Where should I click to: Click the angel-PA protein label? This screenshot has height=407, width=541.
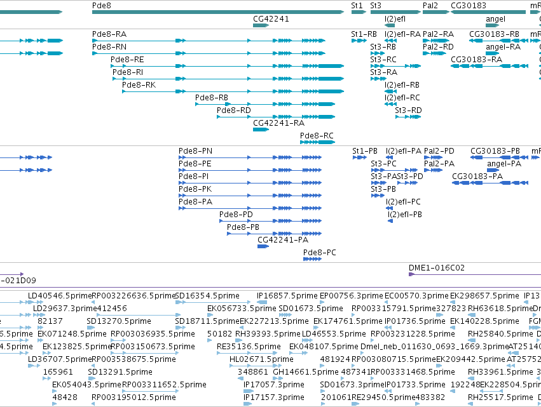click(x=504, y=164)
